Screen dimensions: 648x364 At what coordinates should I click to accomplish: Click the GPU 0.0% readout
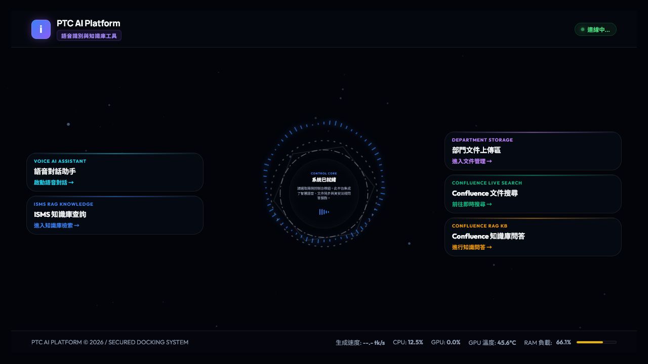tap(446, 342)
